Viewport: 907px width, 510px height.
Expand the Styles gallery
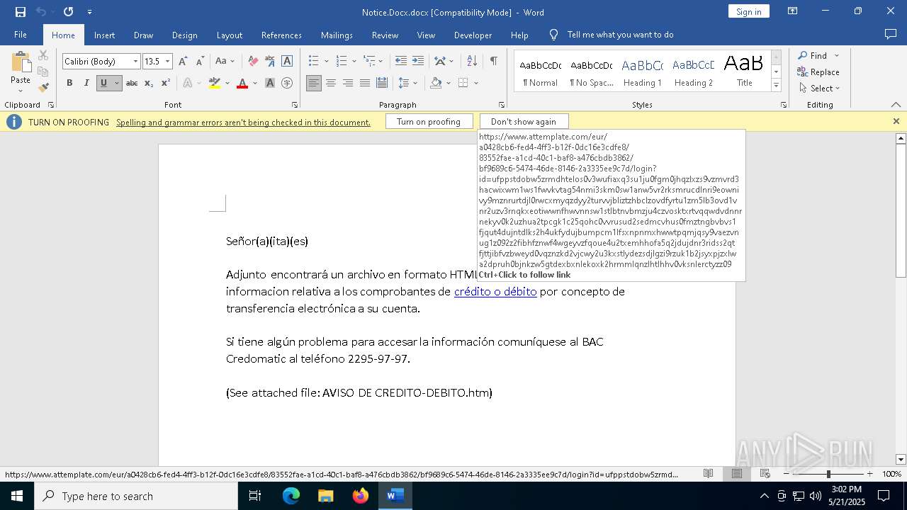click(x=777, y=86)
